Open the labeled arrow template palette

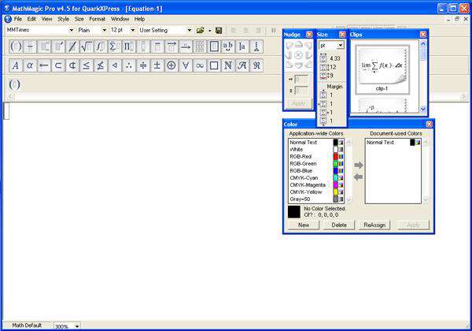pos(186,46)
